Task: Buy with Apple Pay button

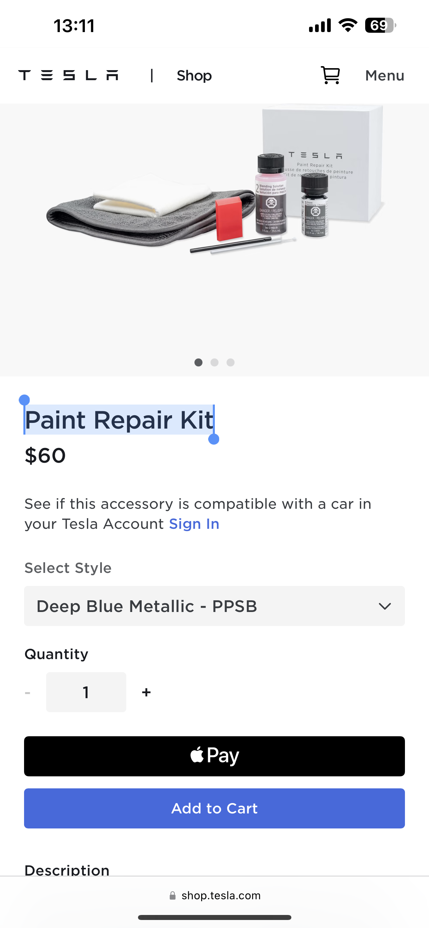Action: point(214,756)
